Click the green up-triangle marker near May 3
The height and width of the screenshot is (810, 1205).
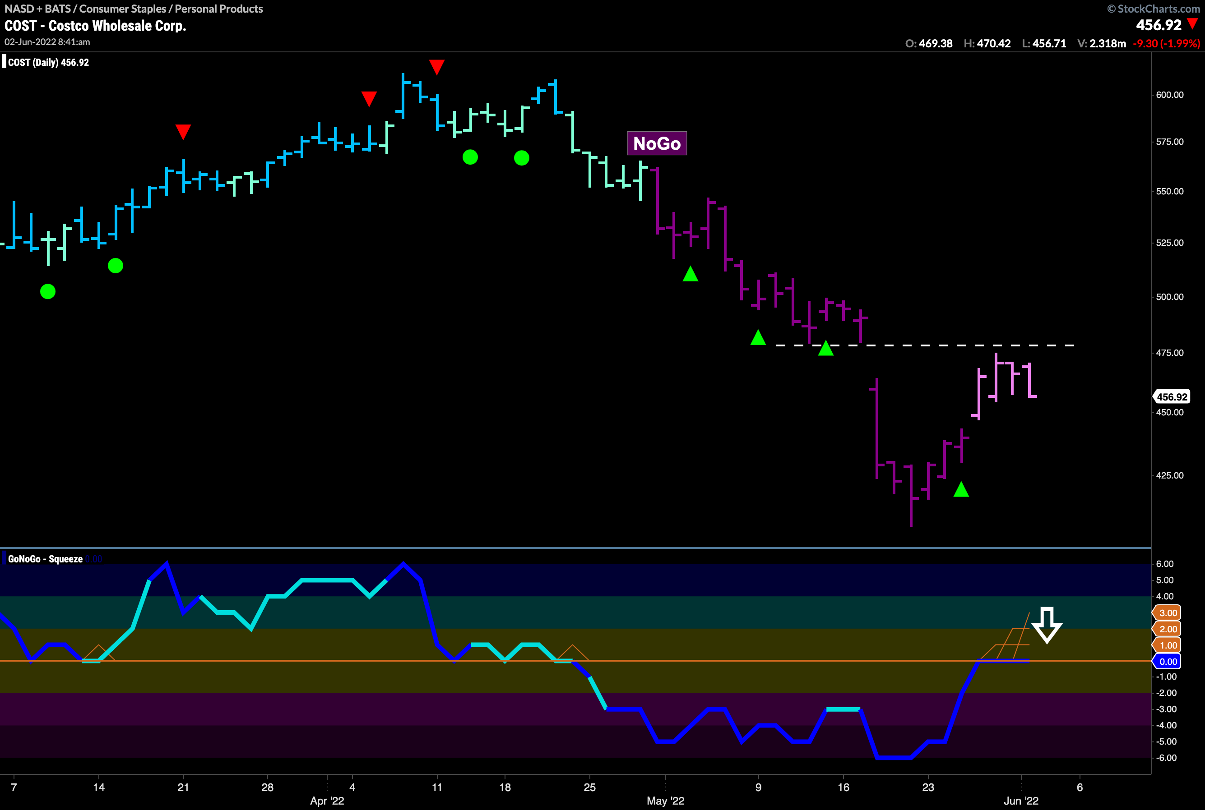[x=690, y=274]
